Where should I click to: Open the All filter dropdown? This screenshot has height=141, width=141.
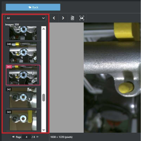click(25, 18)
